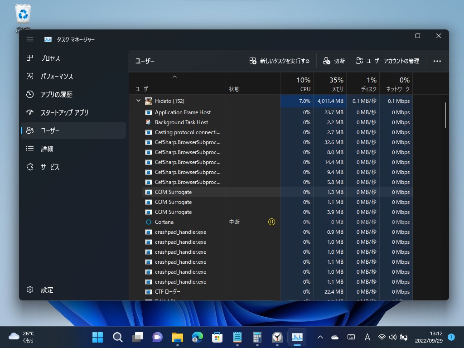Open the volume speaker tray icon

(393, 337)
